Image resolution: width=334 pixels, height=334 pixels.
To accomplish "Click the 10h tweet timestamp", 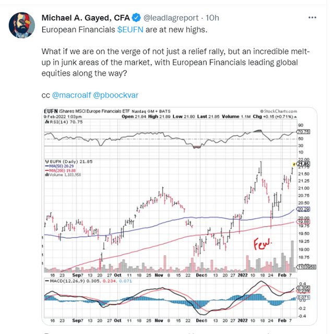I will pos(212,18).
